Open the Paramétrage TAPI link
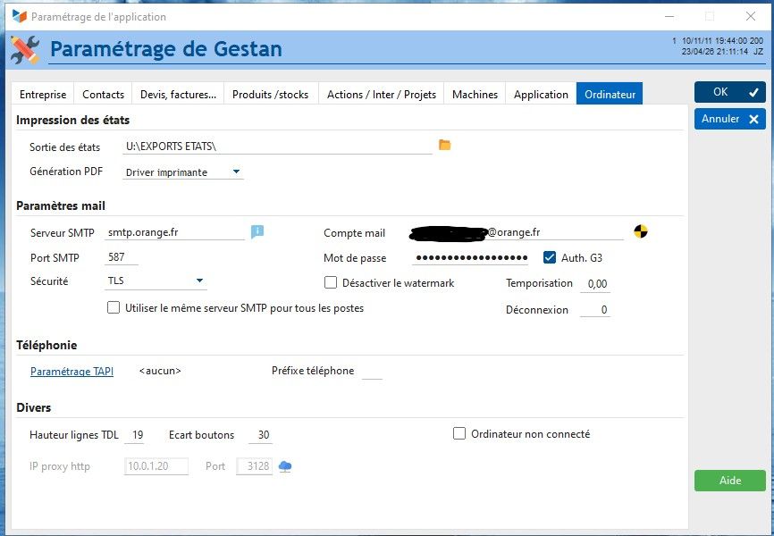Screen dimensions: 774x536 72,371
